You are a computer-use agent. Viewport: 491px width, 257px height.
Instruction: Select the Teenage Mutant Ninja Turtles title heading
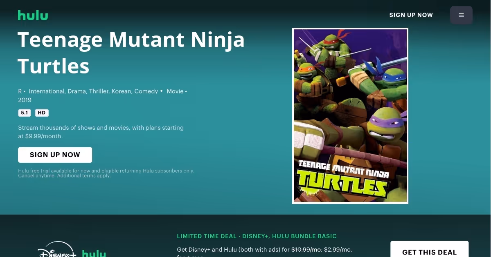pos(131,53)
